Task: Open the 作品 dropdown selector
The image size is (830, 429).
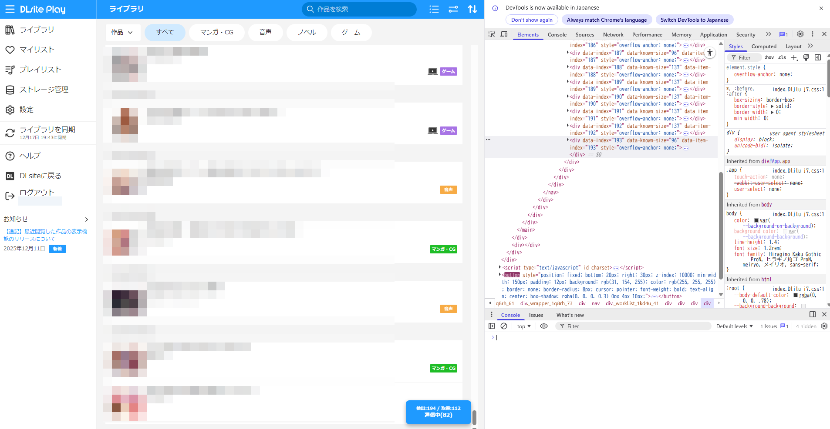Action: pyautogui.click(x=122, y=32)
